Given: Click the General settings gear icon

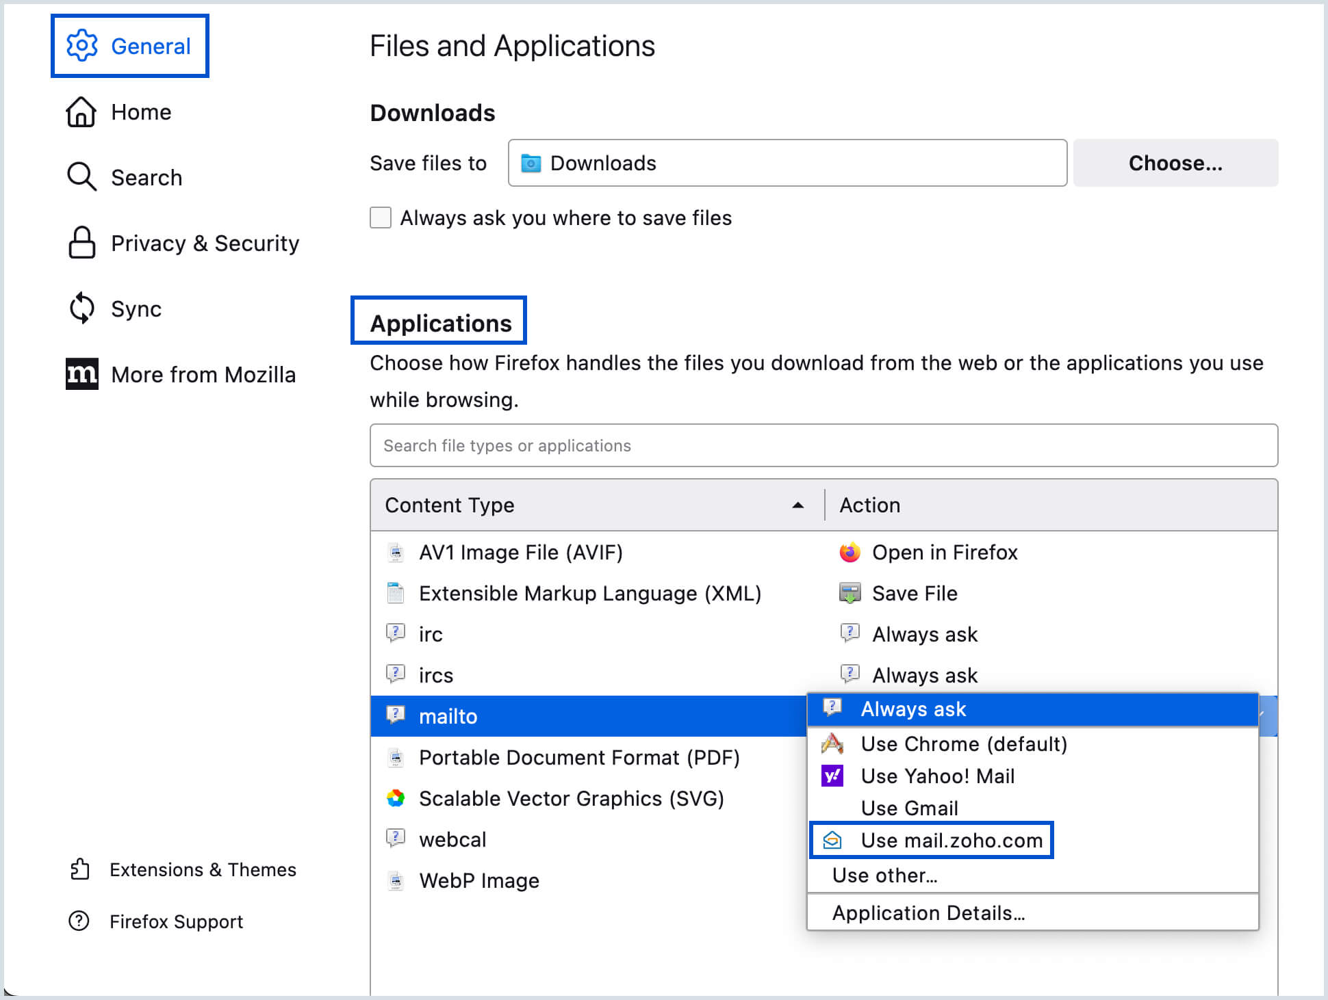Looking at the screenshot, I should tap(81, 45).
